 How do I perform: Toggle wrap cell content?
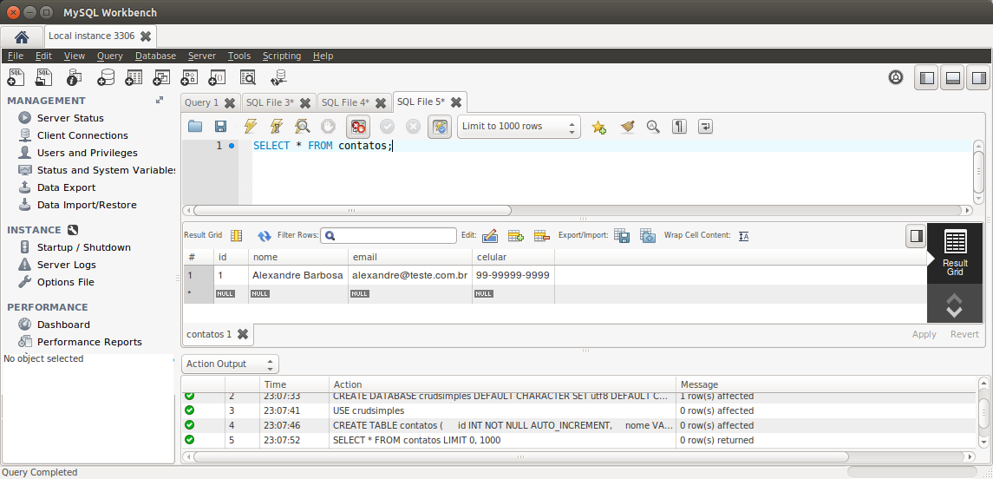point(743,236)
